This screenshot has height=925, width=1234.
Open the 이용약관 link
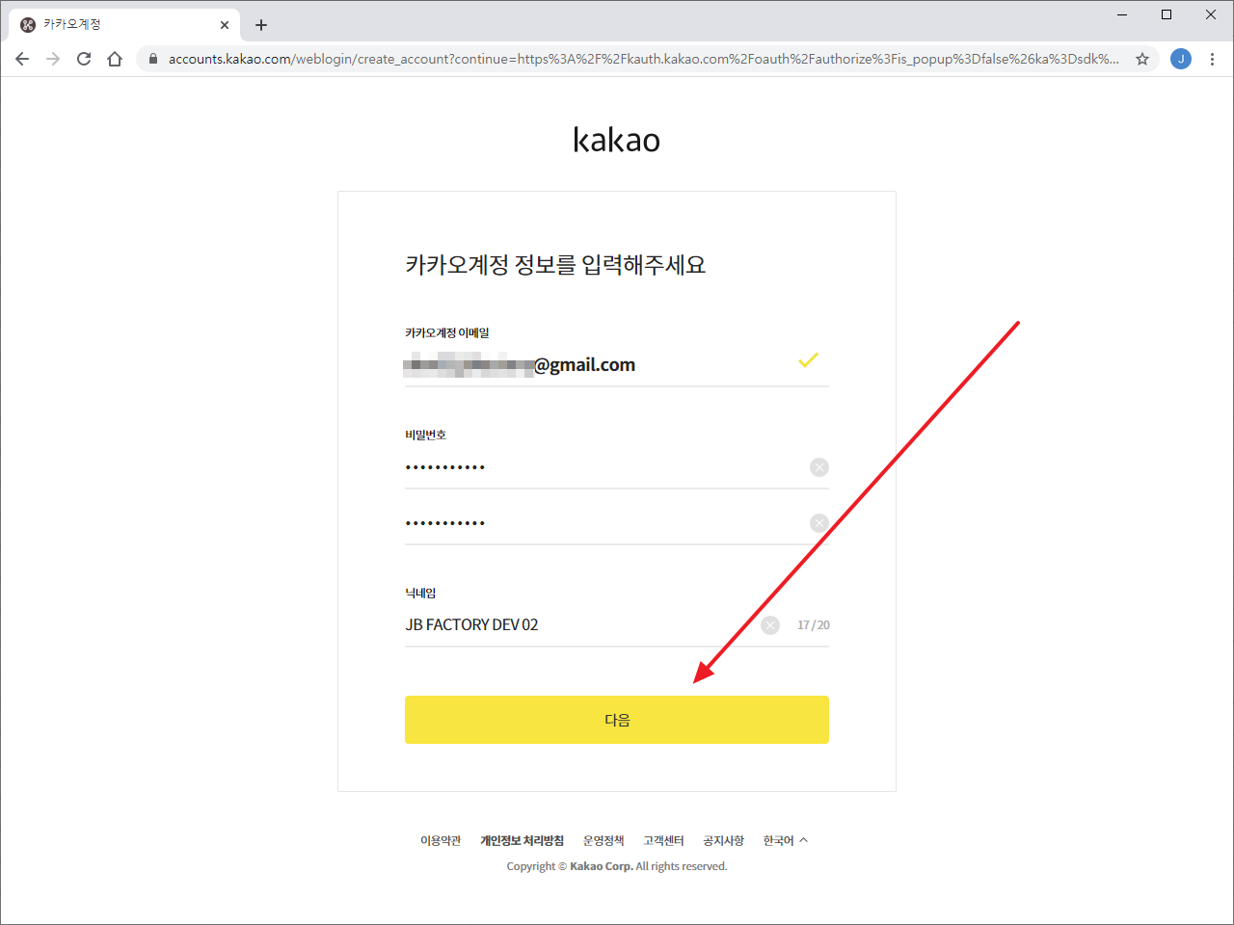tap(441, 841)
